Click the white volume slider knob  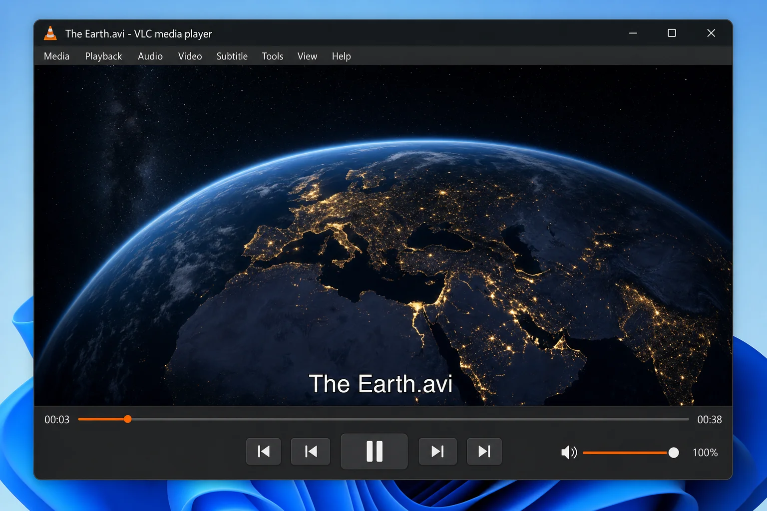[x=674, y=453]
